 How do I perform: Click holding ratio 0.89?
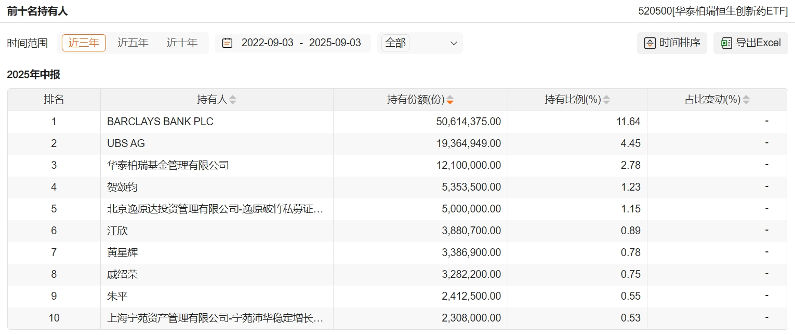pyautogui.click(x=631, y=231)
